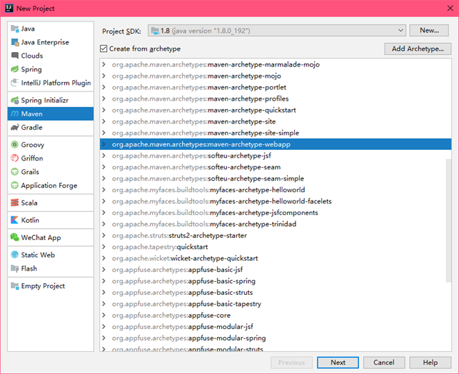
Task: Select appfuse-core row
Action: pos(275,315)
